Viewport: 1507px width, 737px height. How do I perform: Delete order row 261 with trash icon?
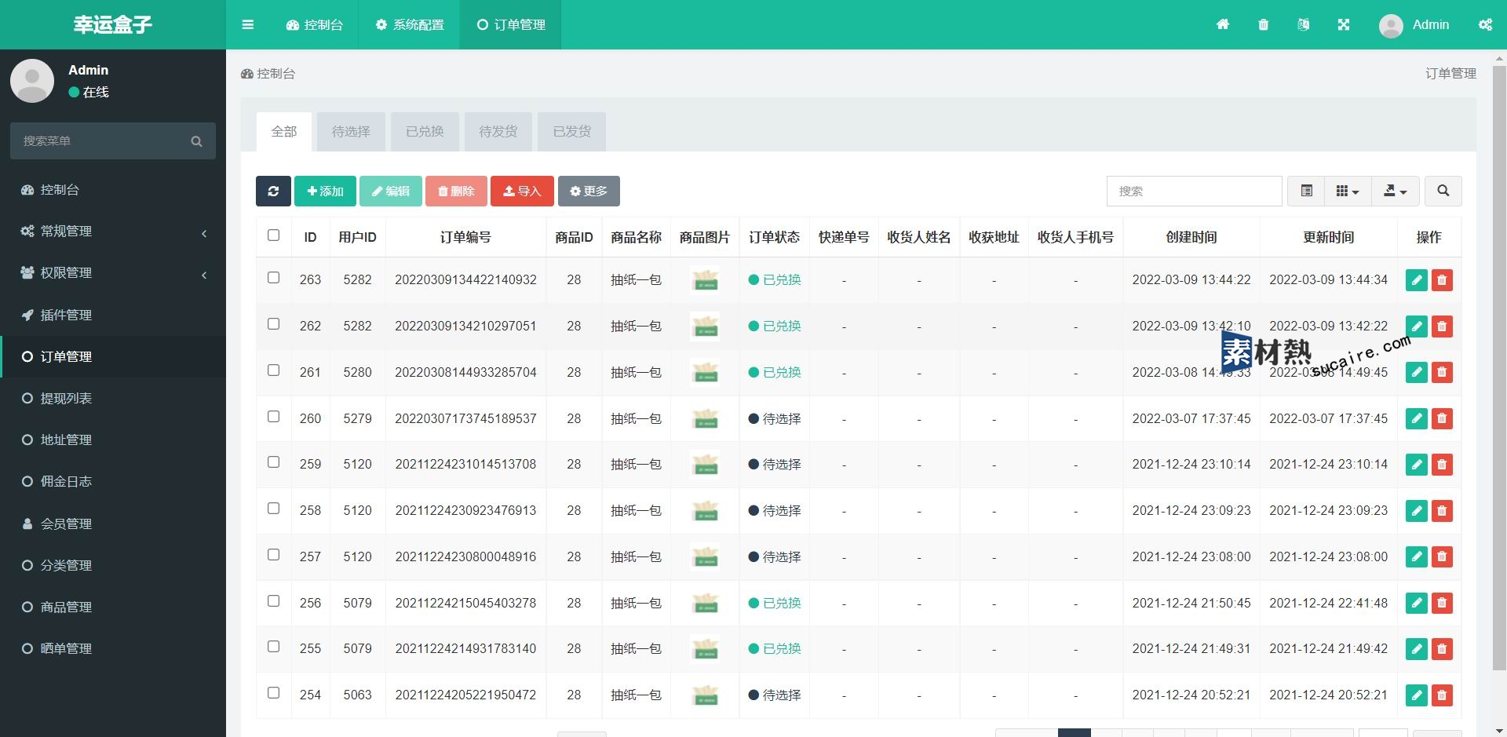[1442, 372]
